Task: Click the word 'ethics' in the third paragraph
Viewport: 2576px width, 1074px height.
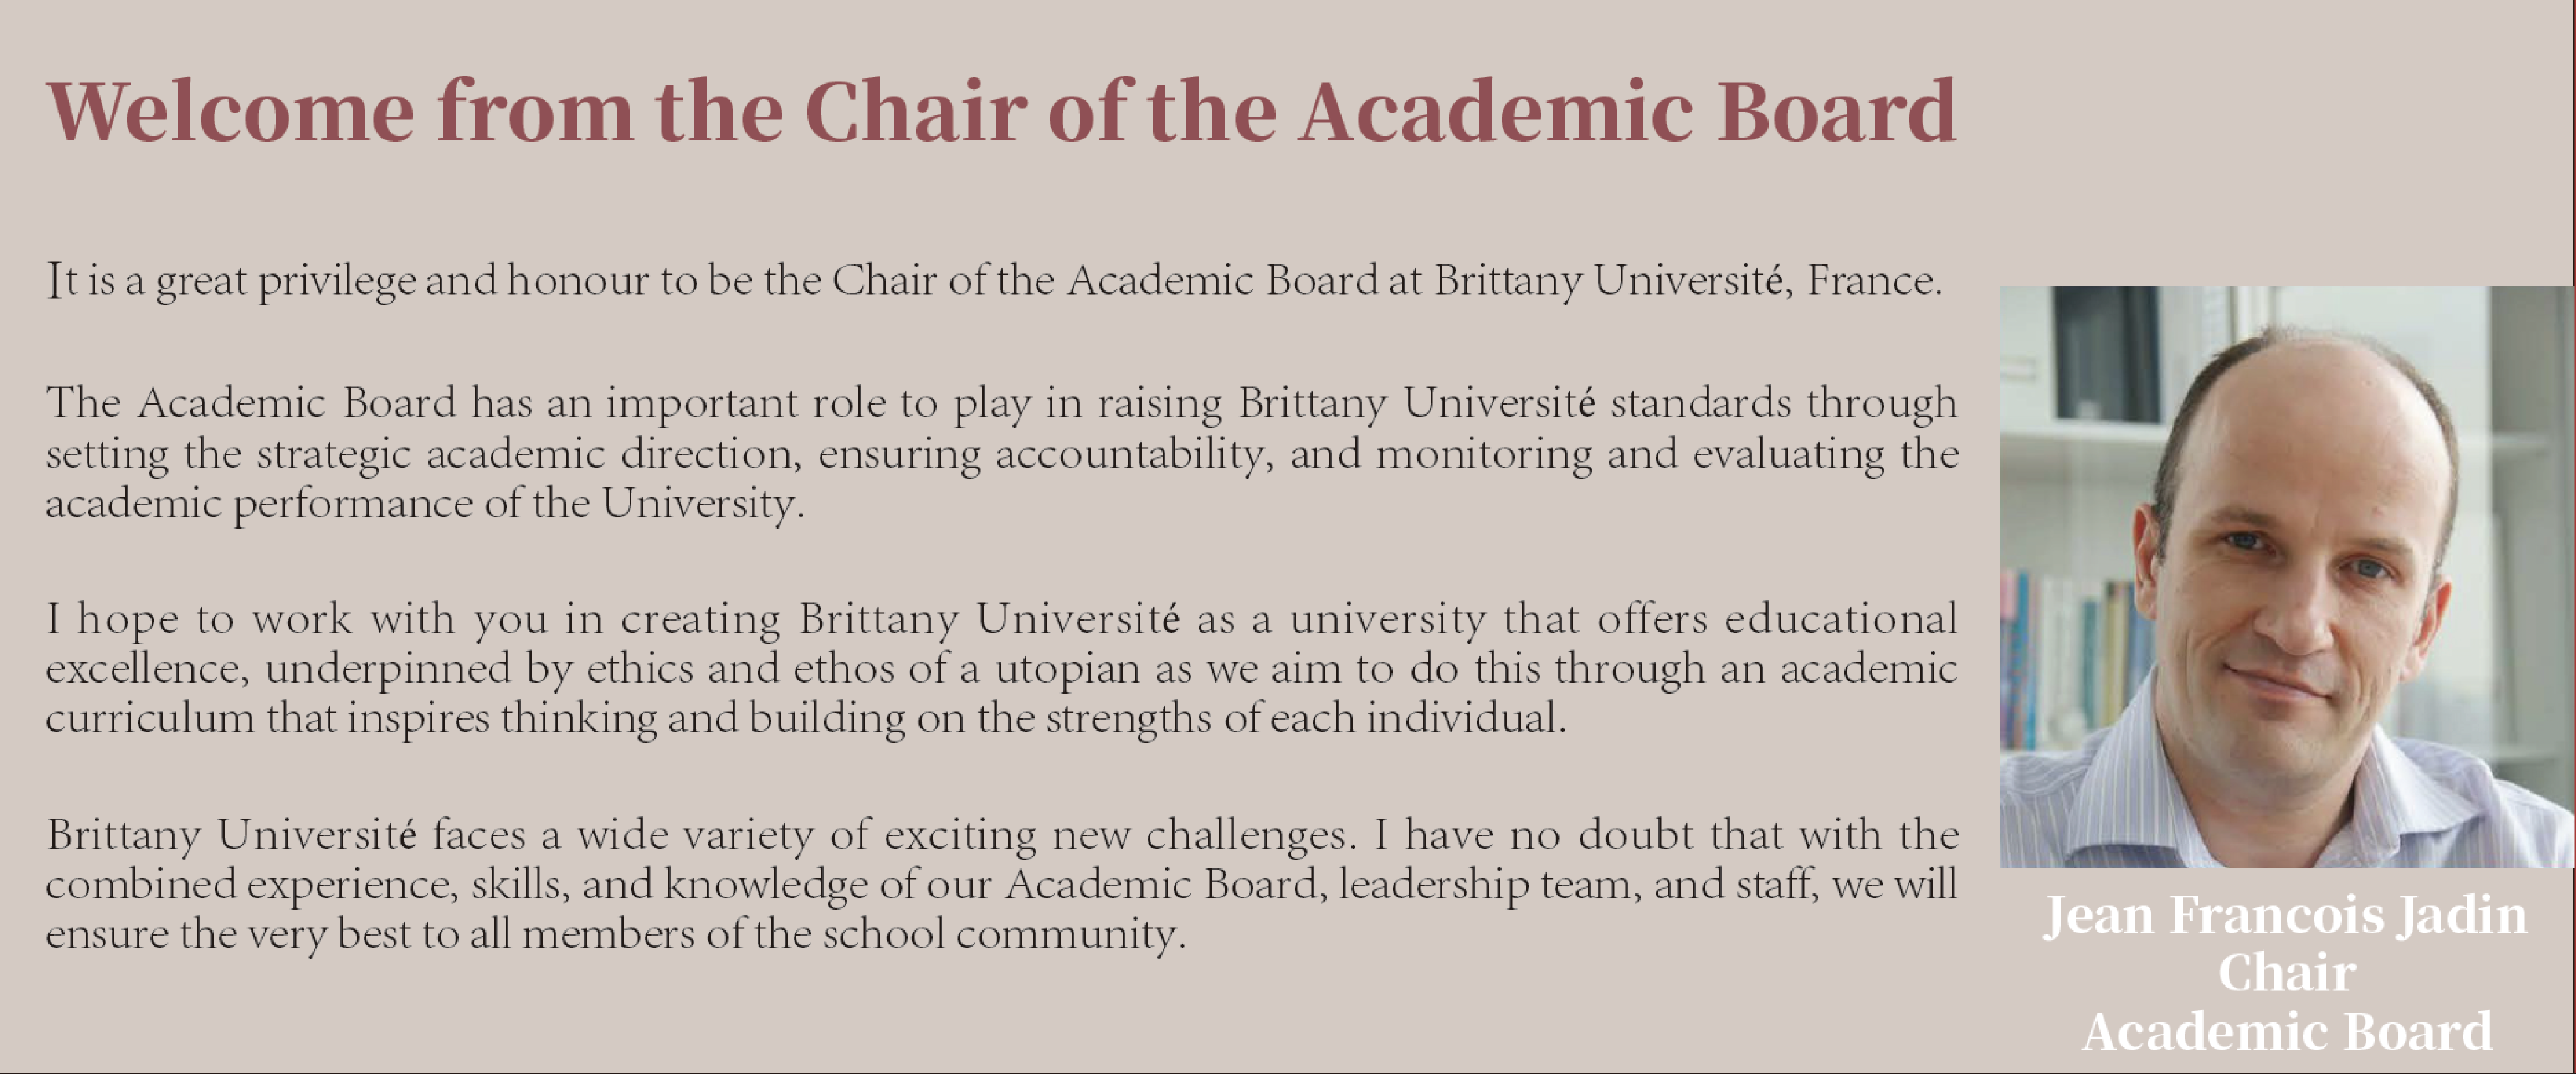Action: pos(640,669)
